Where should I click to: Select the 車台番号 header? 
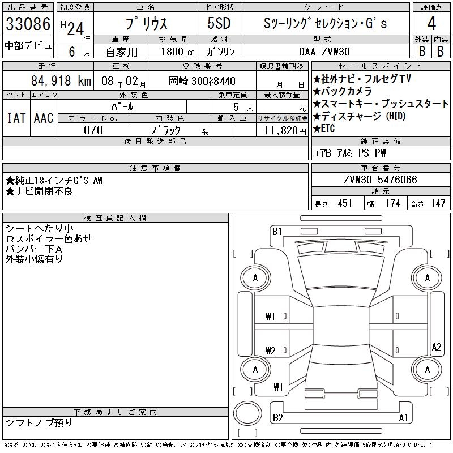point(381,168)
